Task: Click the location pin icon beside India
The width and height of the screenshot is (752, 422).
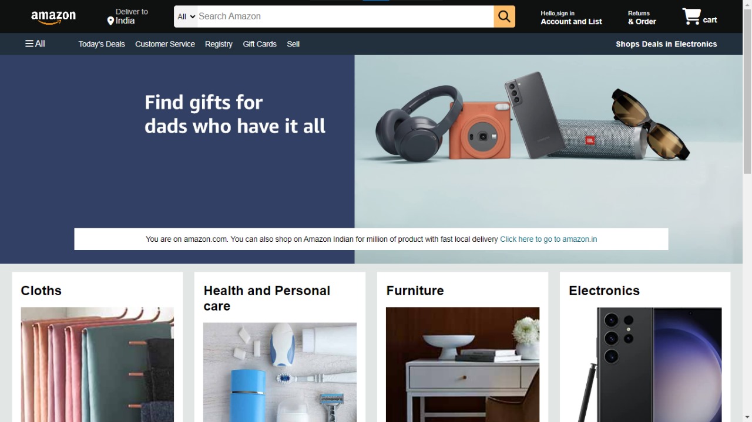Action: click(x=110, y=21)
